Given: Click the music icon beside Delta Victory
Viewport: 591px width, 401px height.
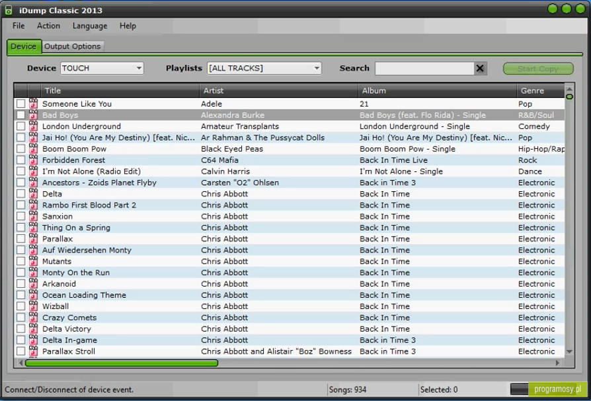Looking at the screenshot, I should pos(34,329).
